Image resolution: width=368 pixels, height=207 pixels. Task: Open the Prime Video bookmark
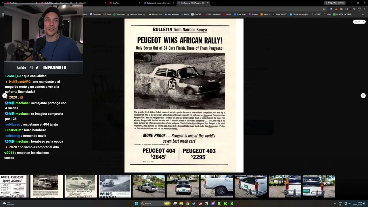240,14
